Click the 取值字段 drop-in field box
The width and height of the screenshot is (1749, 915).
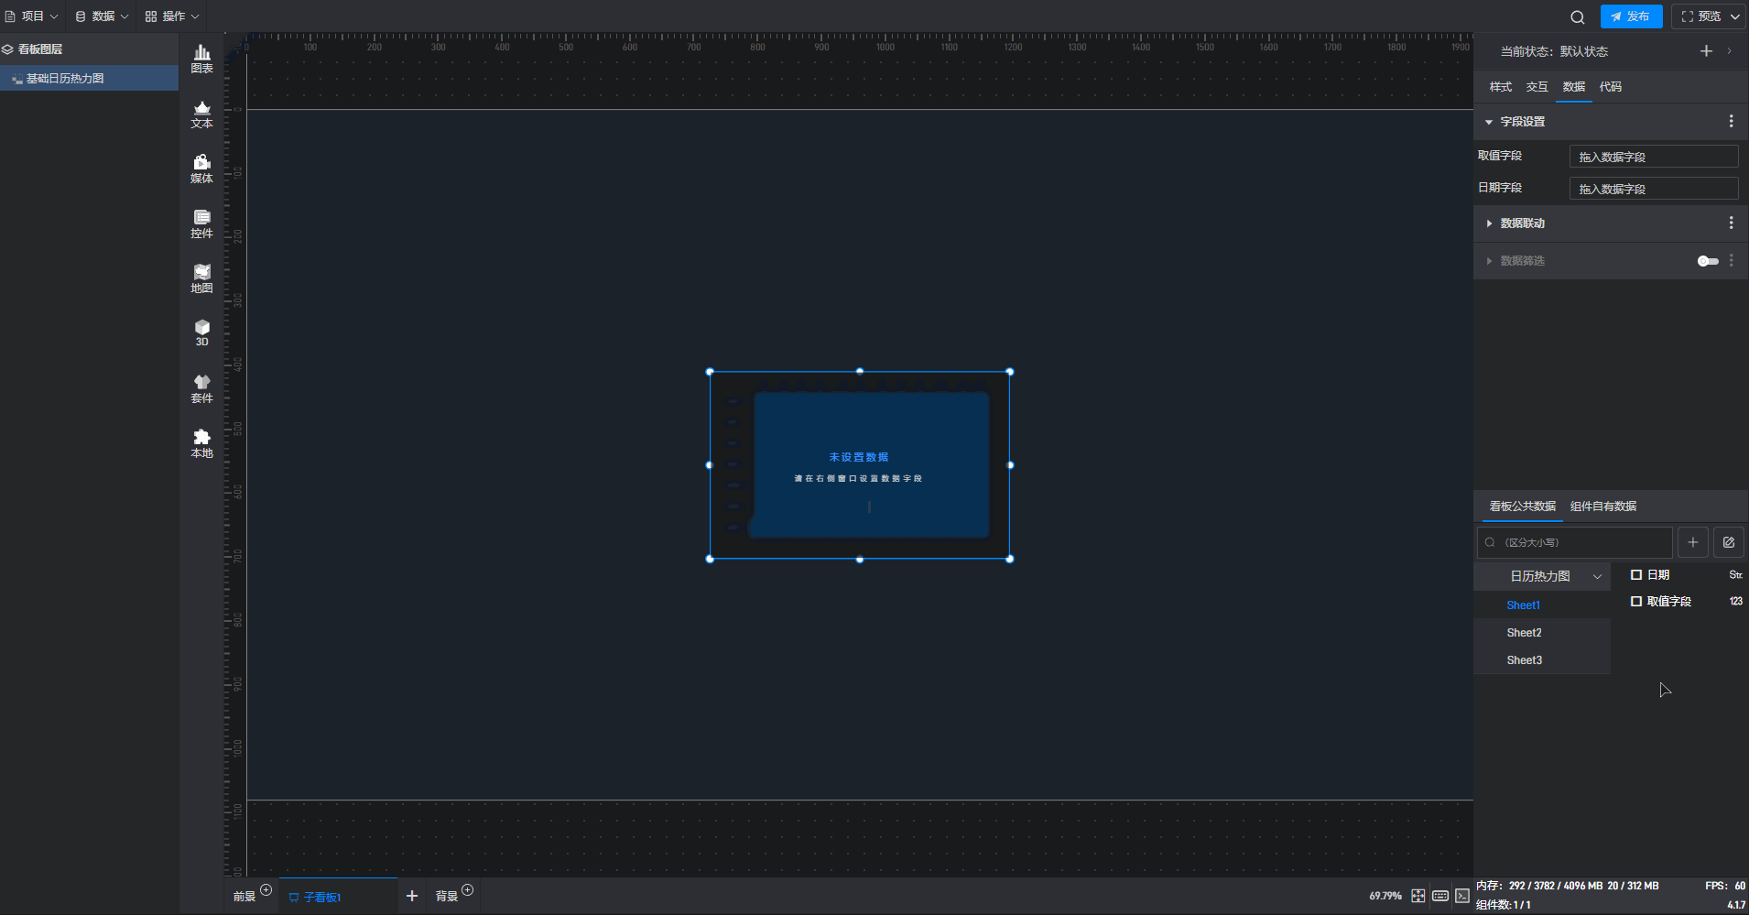pyautogui.click(x=1653, y=157)
